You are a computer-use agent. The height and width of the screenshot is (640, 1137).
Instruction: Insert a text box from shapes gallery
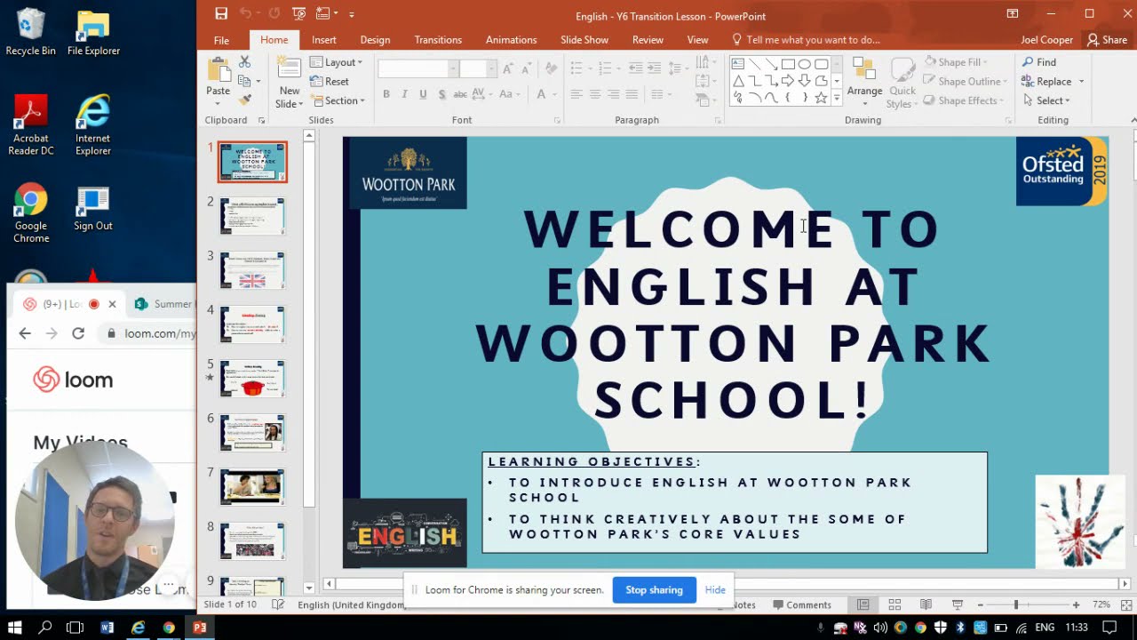coord(737,64)
